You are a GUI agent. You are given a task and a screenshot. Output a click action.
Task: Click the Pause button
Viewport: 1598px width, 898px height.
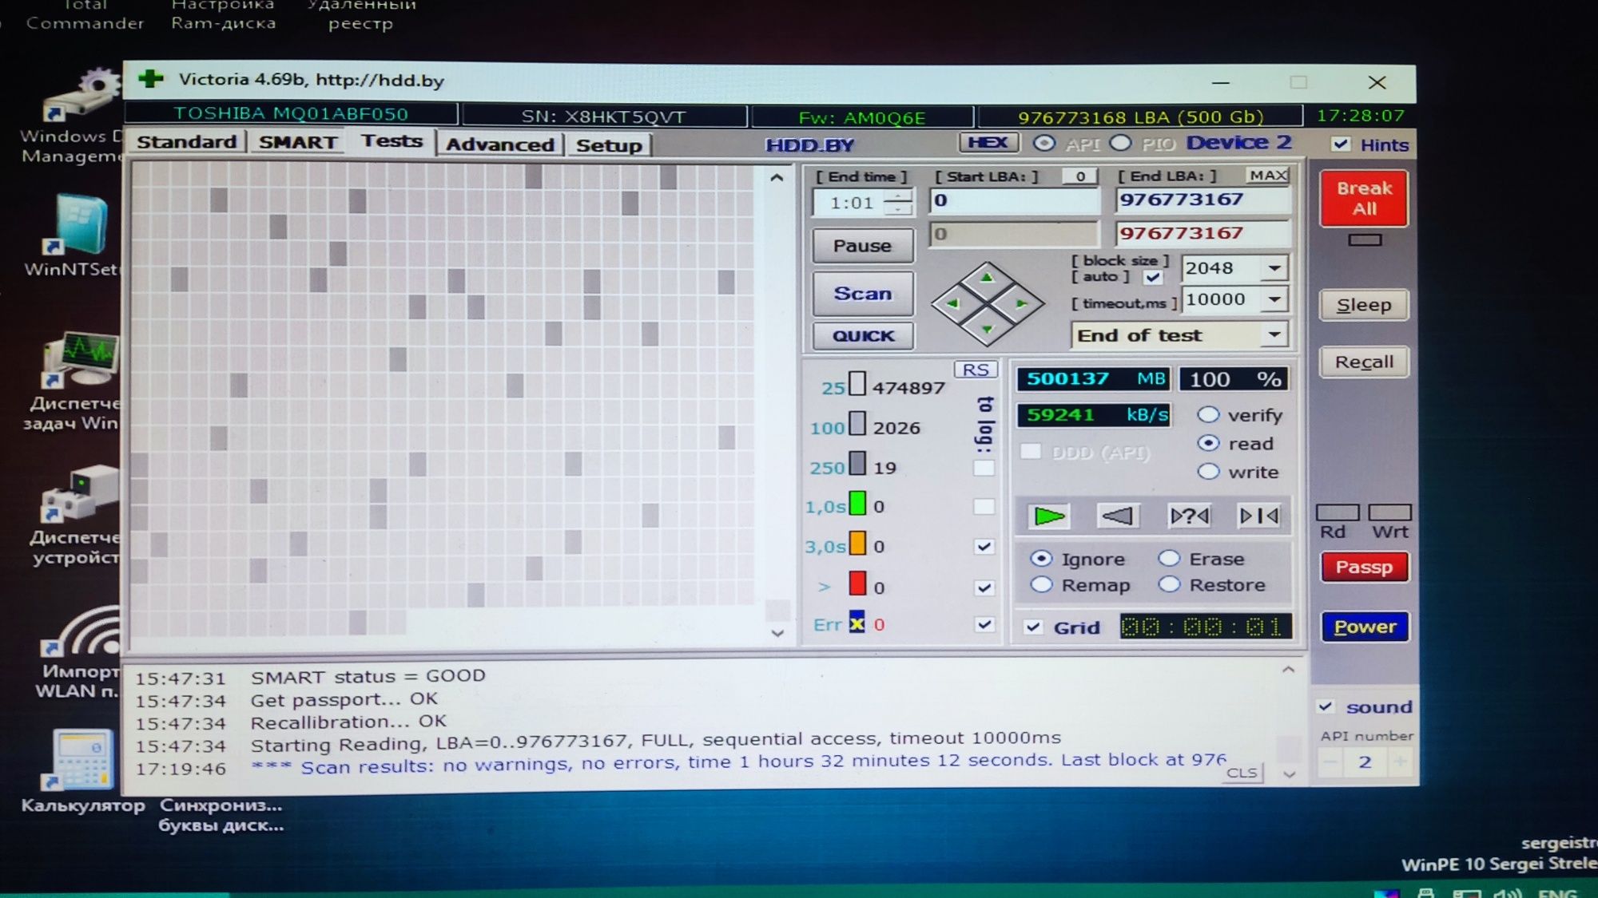[862, 245]
